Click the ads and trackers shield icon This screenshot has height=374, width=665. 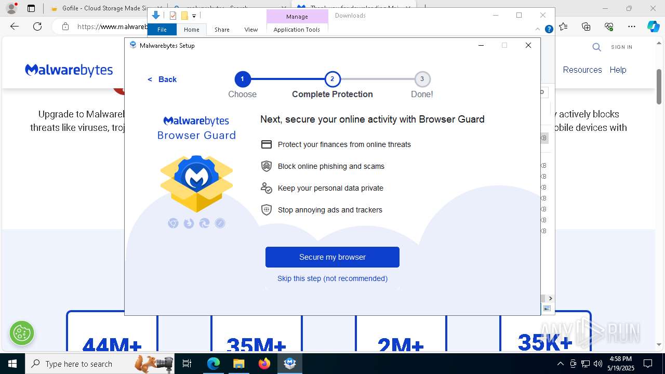click(267, 210)
